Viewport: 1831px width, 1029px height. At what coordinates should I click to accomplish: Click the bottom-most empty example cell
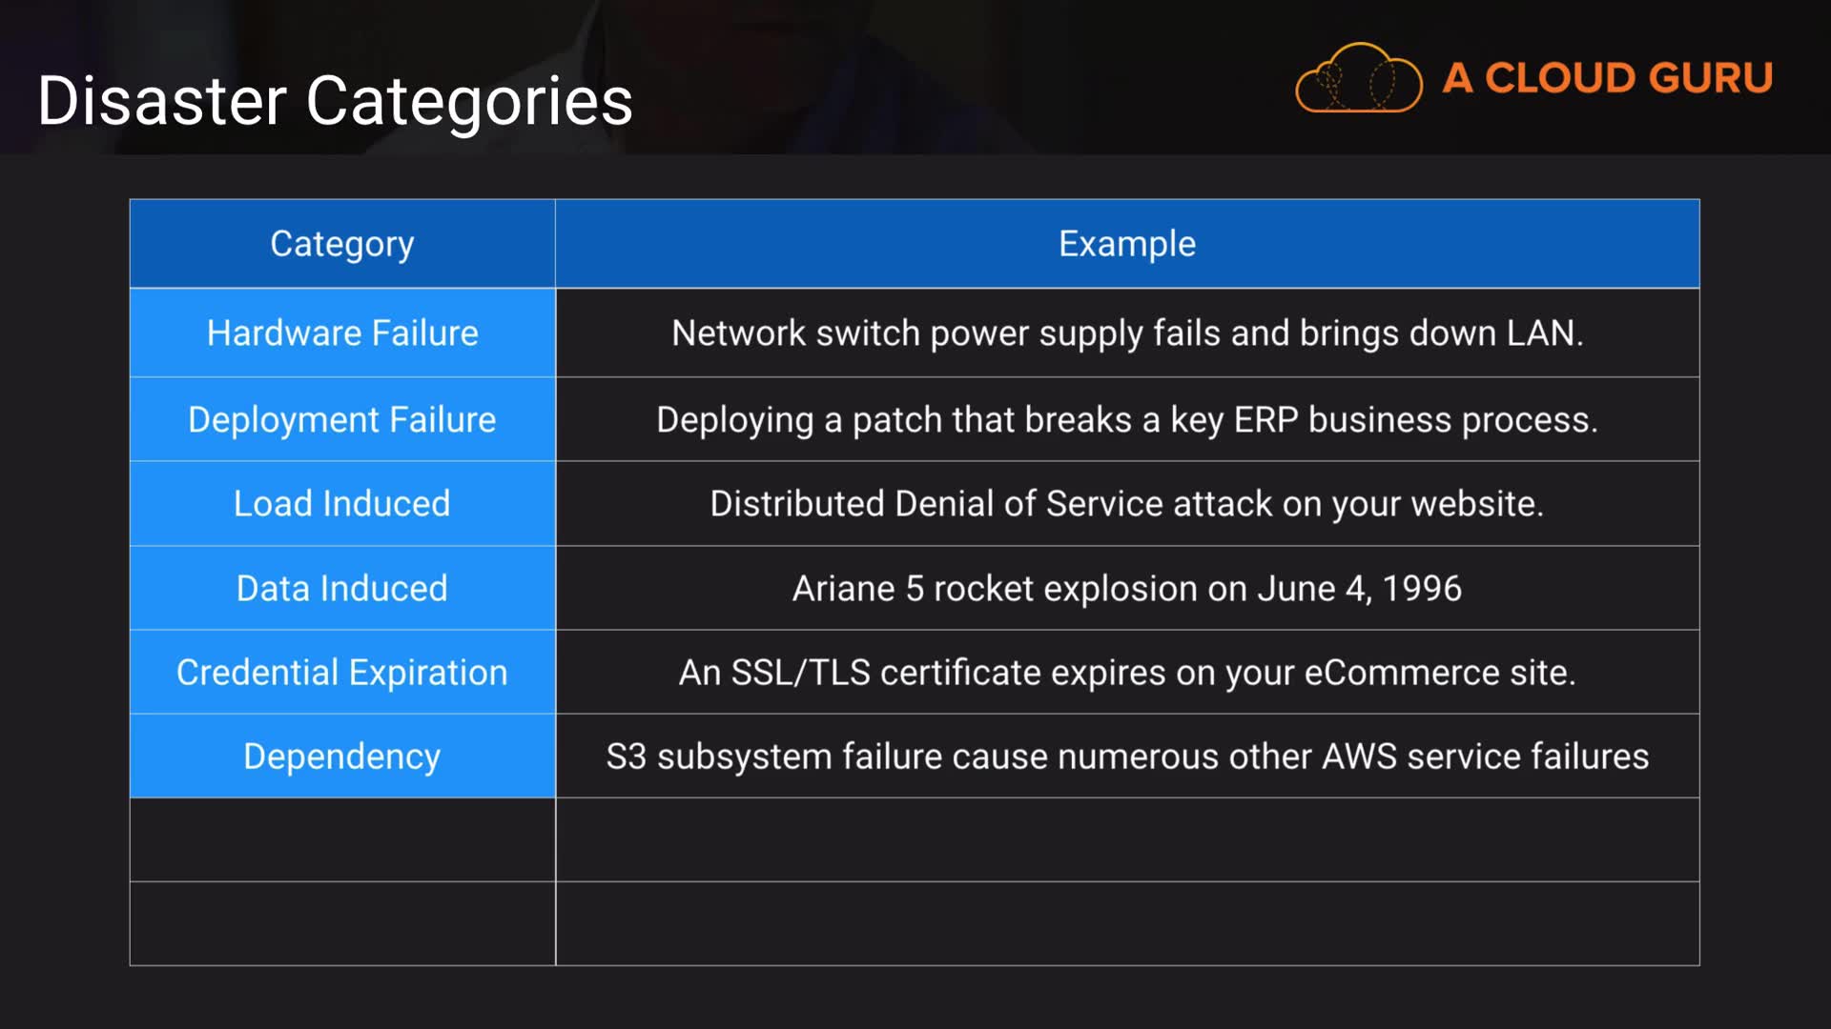(1126, 924)
